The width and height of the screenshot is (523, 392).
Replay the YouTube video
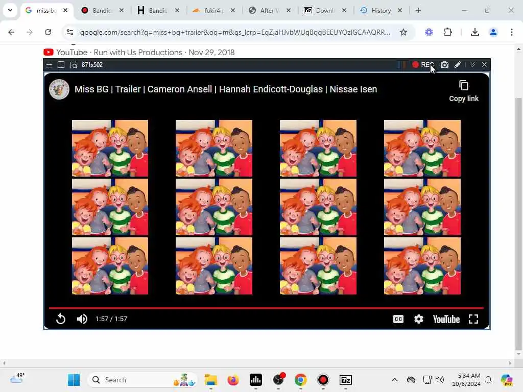[61, 319]
